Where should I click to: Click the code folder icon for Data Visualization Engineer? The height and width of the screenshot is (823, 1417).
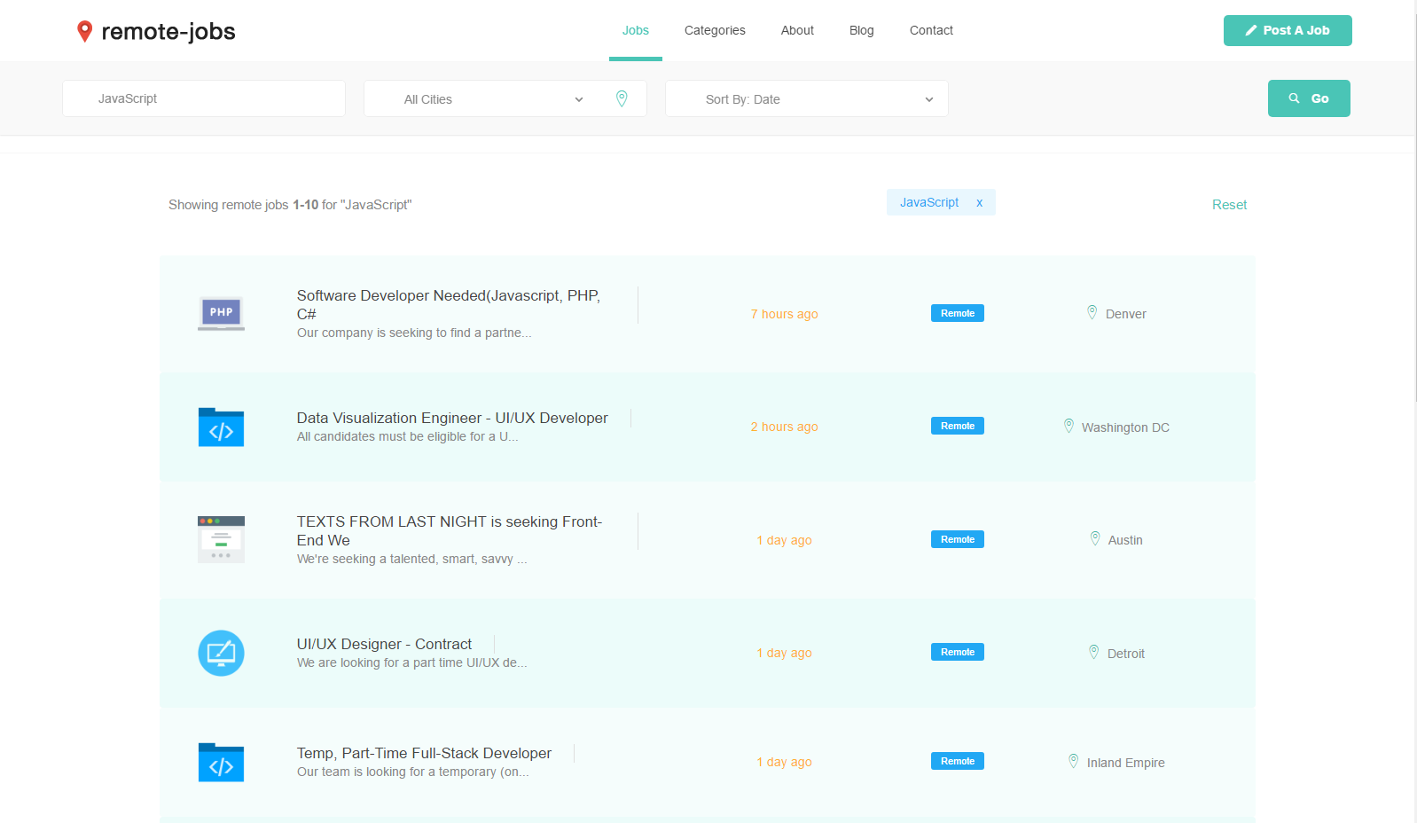click(221, 427)
